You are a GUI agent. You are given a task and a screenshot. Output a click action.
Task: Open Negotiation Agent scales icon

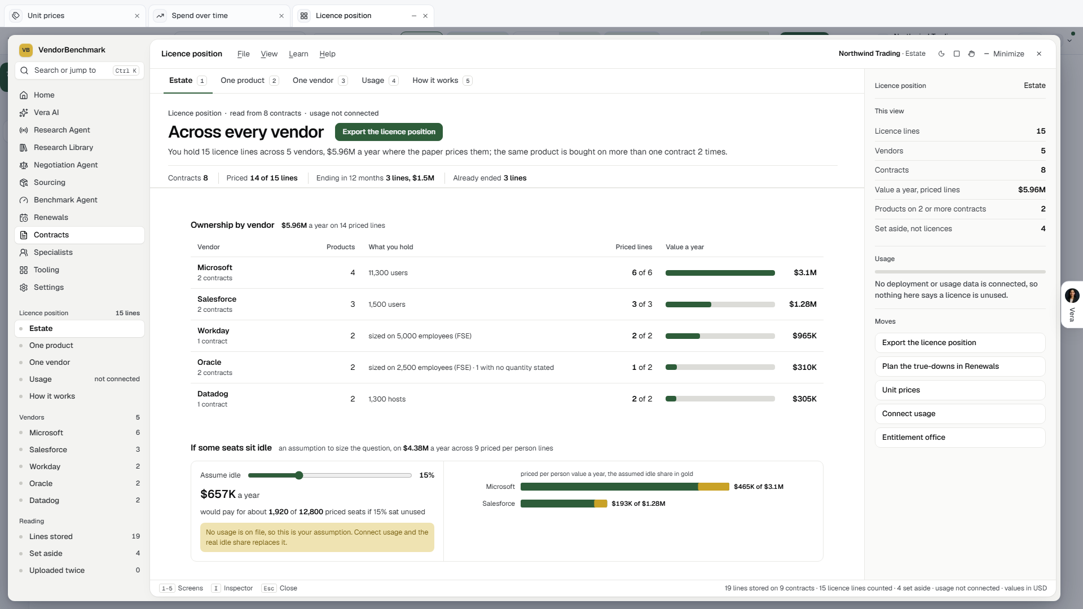coord(24,165)
